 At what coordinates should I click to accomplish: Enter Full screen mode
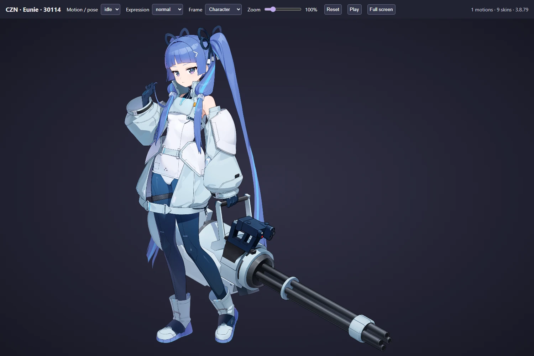381,10
